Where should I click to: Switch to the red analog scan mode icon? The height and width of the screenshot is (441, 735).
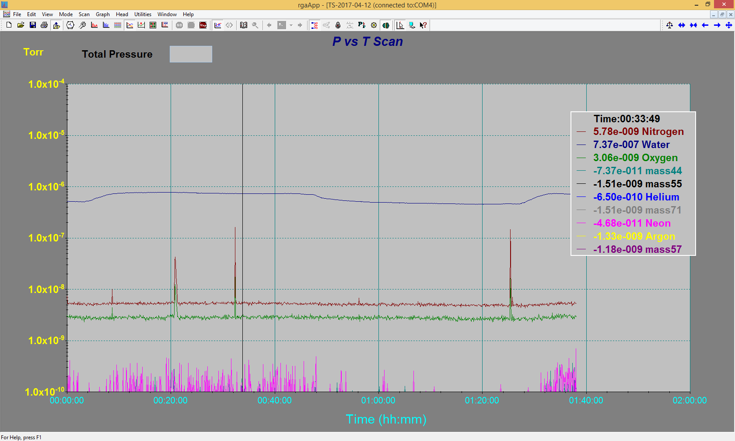click(94, 25)
